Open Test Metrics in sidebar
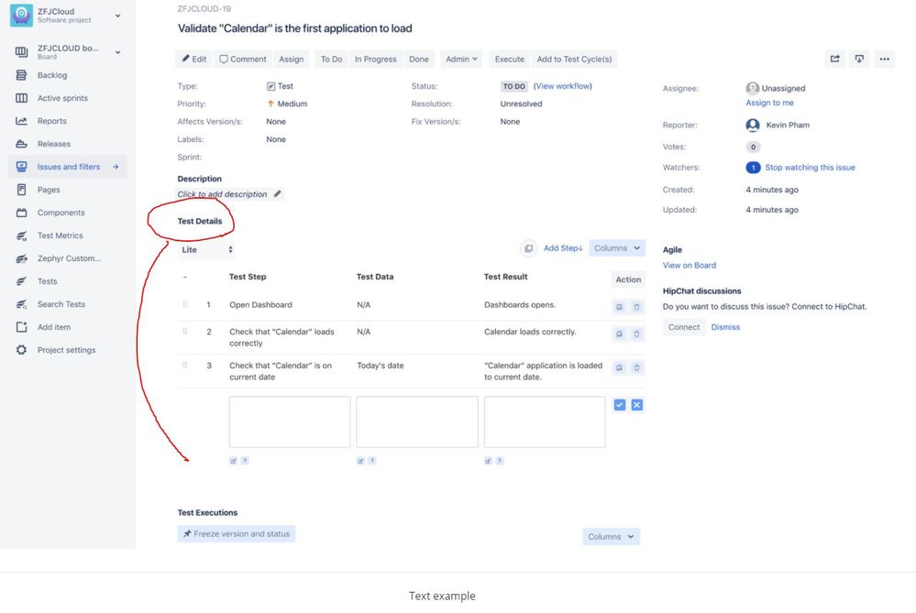Image resolution: width=916 pixels, height=613 pixels. (61, 235)
